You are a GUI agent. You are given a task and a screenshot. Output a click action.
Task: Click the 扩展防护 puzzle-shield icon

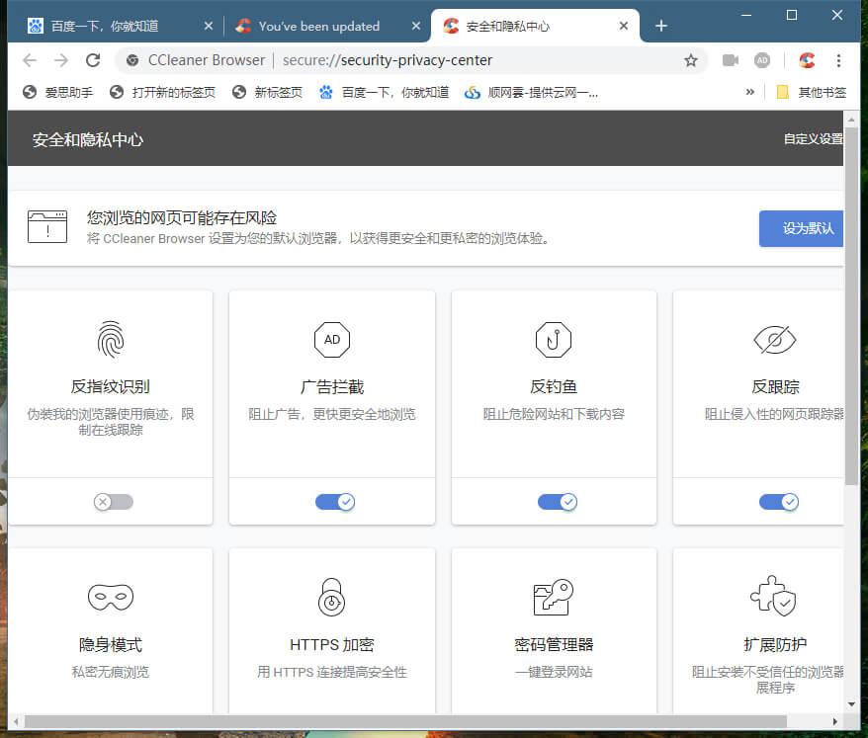tap(775, 597)
